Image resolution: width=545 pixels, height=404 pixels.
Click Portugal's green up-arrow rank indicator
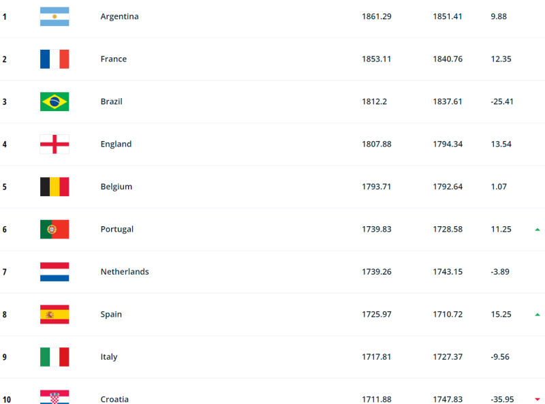point(538,230)
